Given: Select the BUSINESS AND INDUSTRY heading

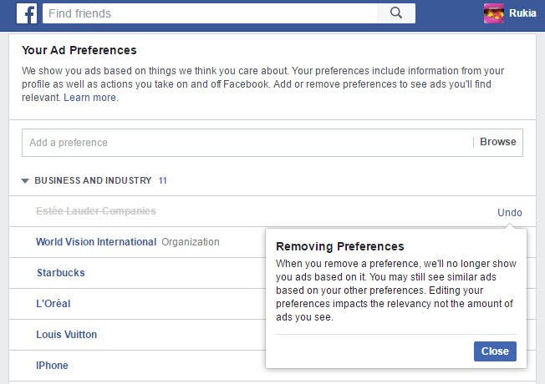Looking at the screenshot, I should click(x=93, y=180).
